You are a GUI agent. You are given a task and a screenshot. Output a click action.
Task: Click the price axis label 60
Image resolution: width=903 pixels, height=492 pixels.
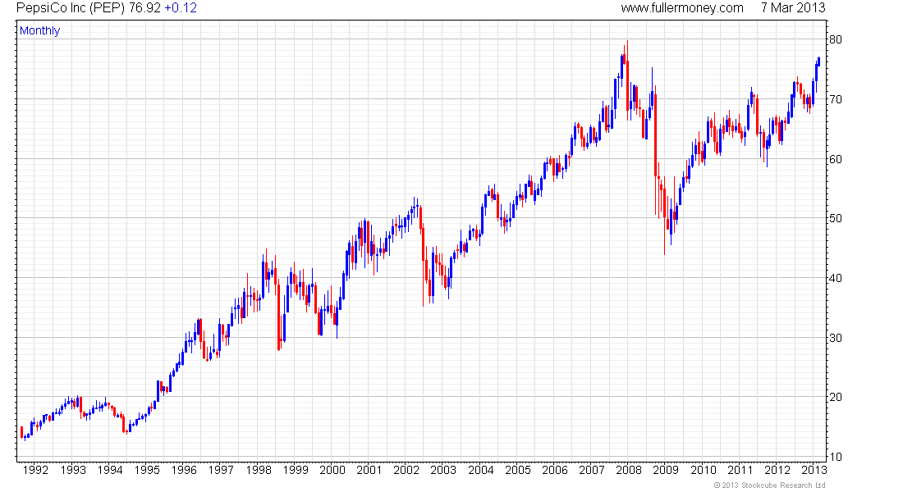(x=836, y=159)
